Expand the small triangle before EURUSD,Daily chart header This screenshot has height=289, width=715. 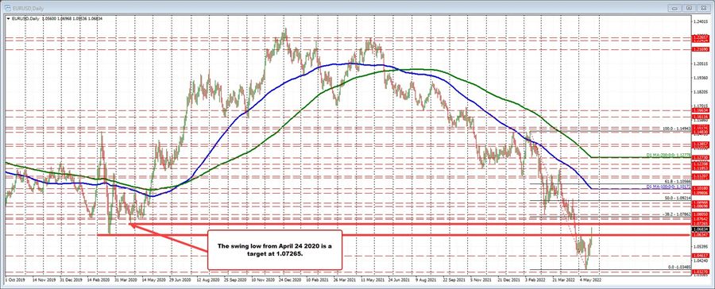pos(8,18)
